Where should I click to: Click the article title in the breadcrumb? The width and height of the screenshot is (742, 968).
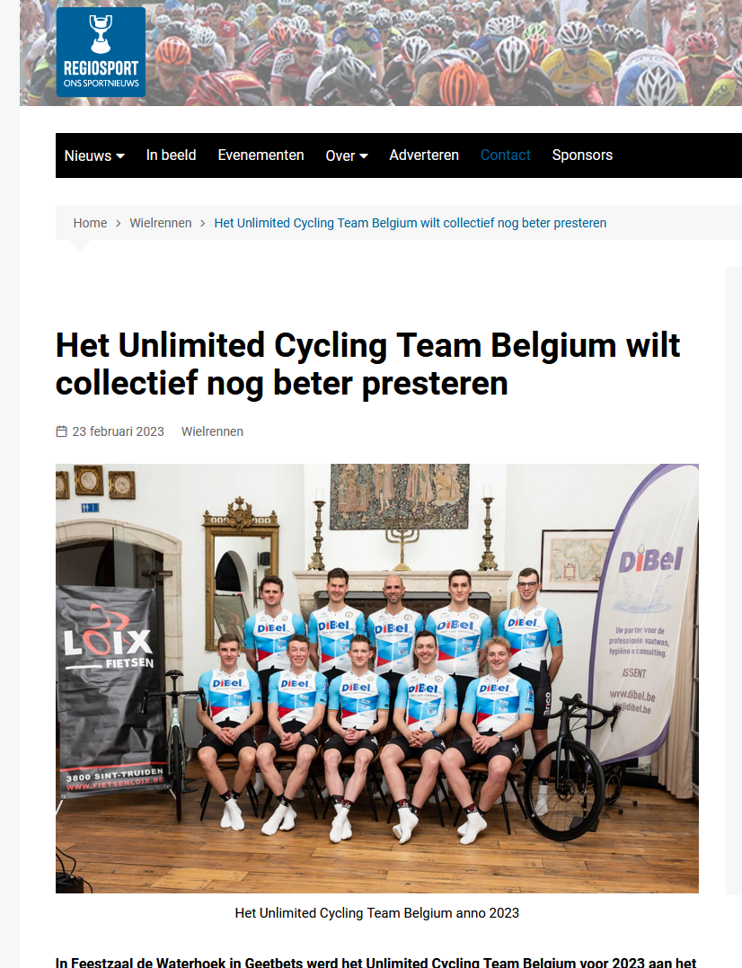(x=411, y=223)
